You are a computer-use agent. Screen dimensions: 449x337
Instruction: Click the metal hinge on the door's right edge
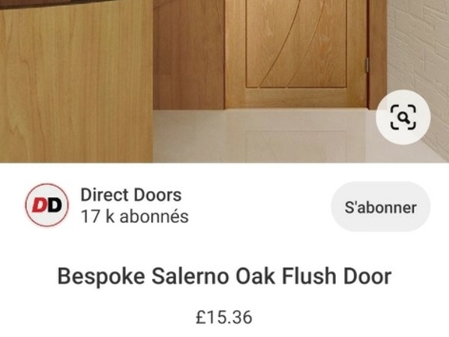[x=367, y=64]
